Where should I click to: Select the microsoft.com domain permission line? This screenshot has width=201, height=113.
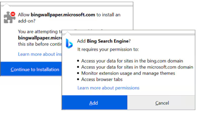tap(137, 67)
